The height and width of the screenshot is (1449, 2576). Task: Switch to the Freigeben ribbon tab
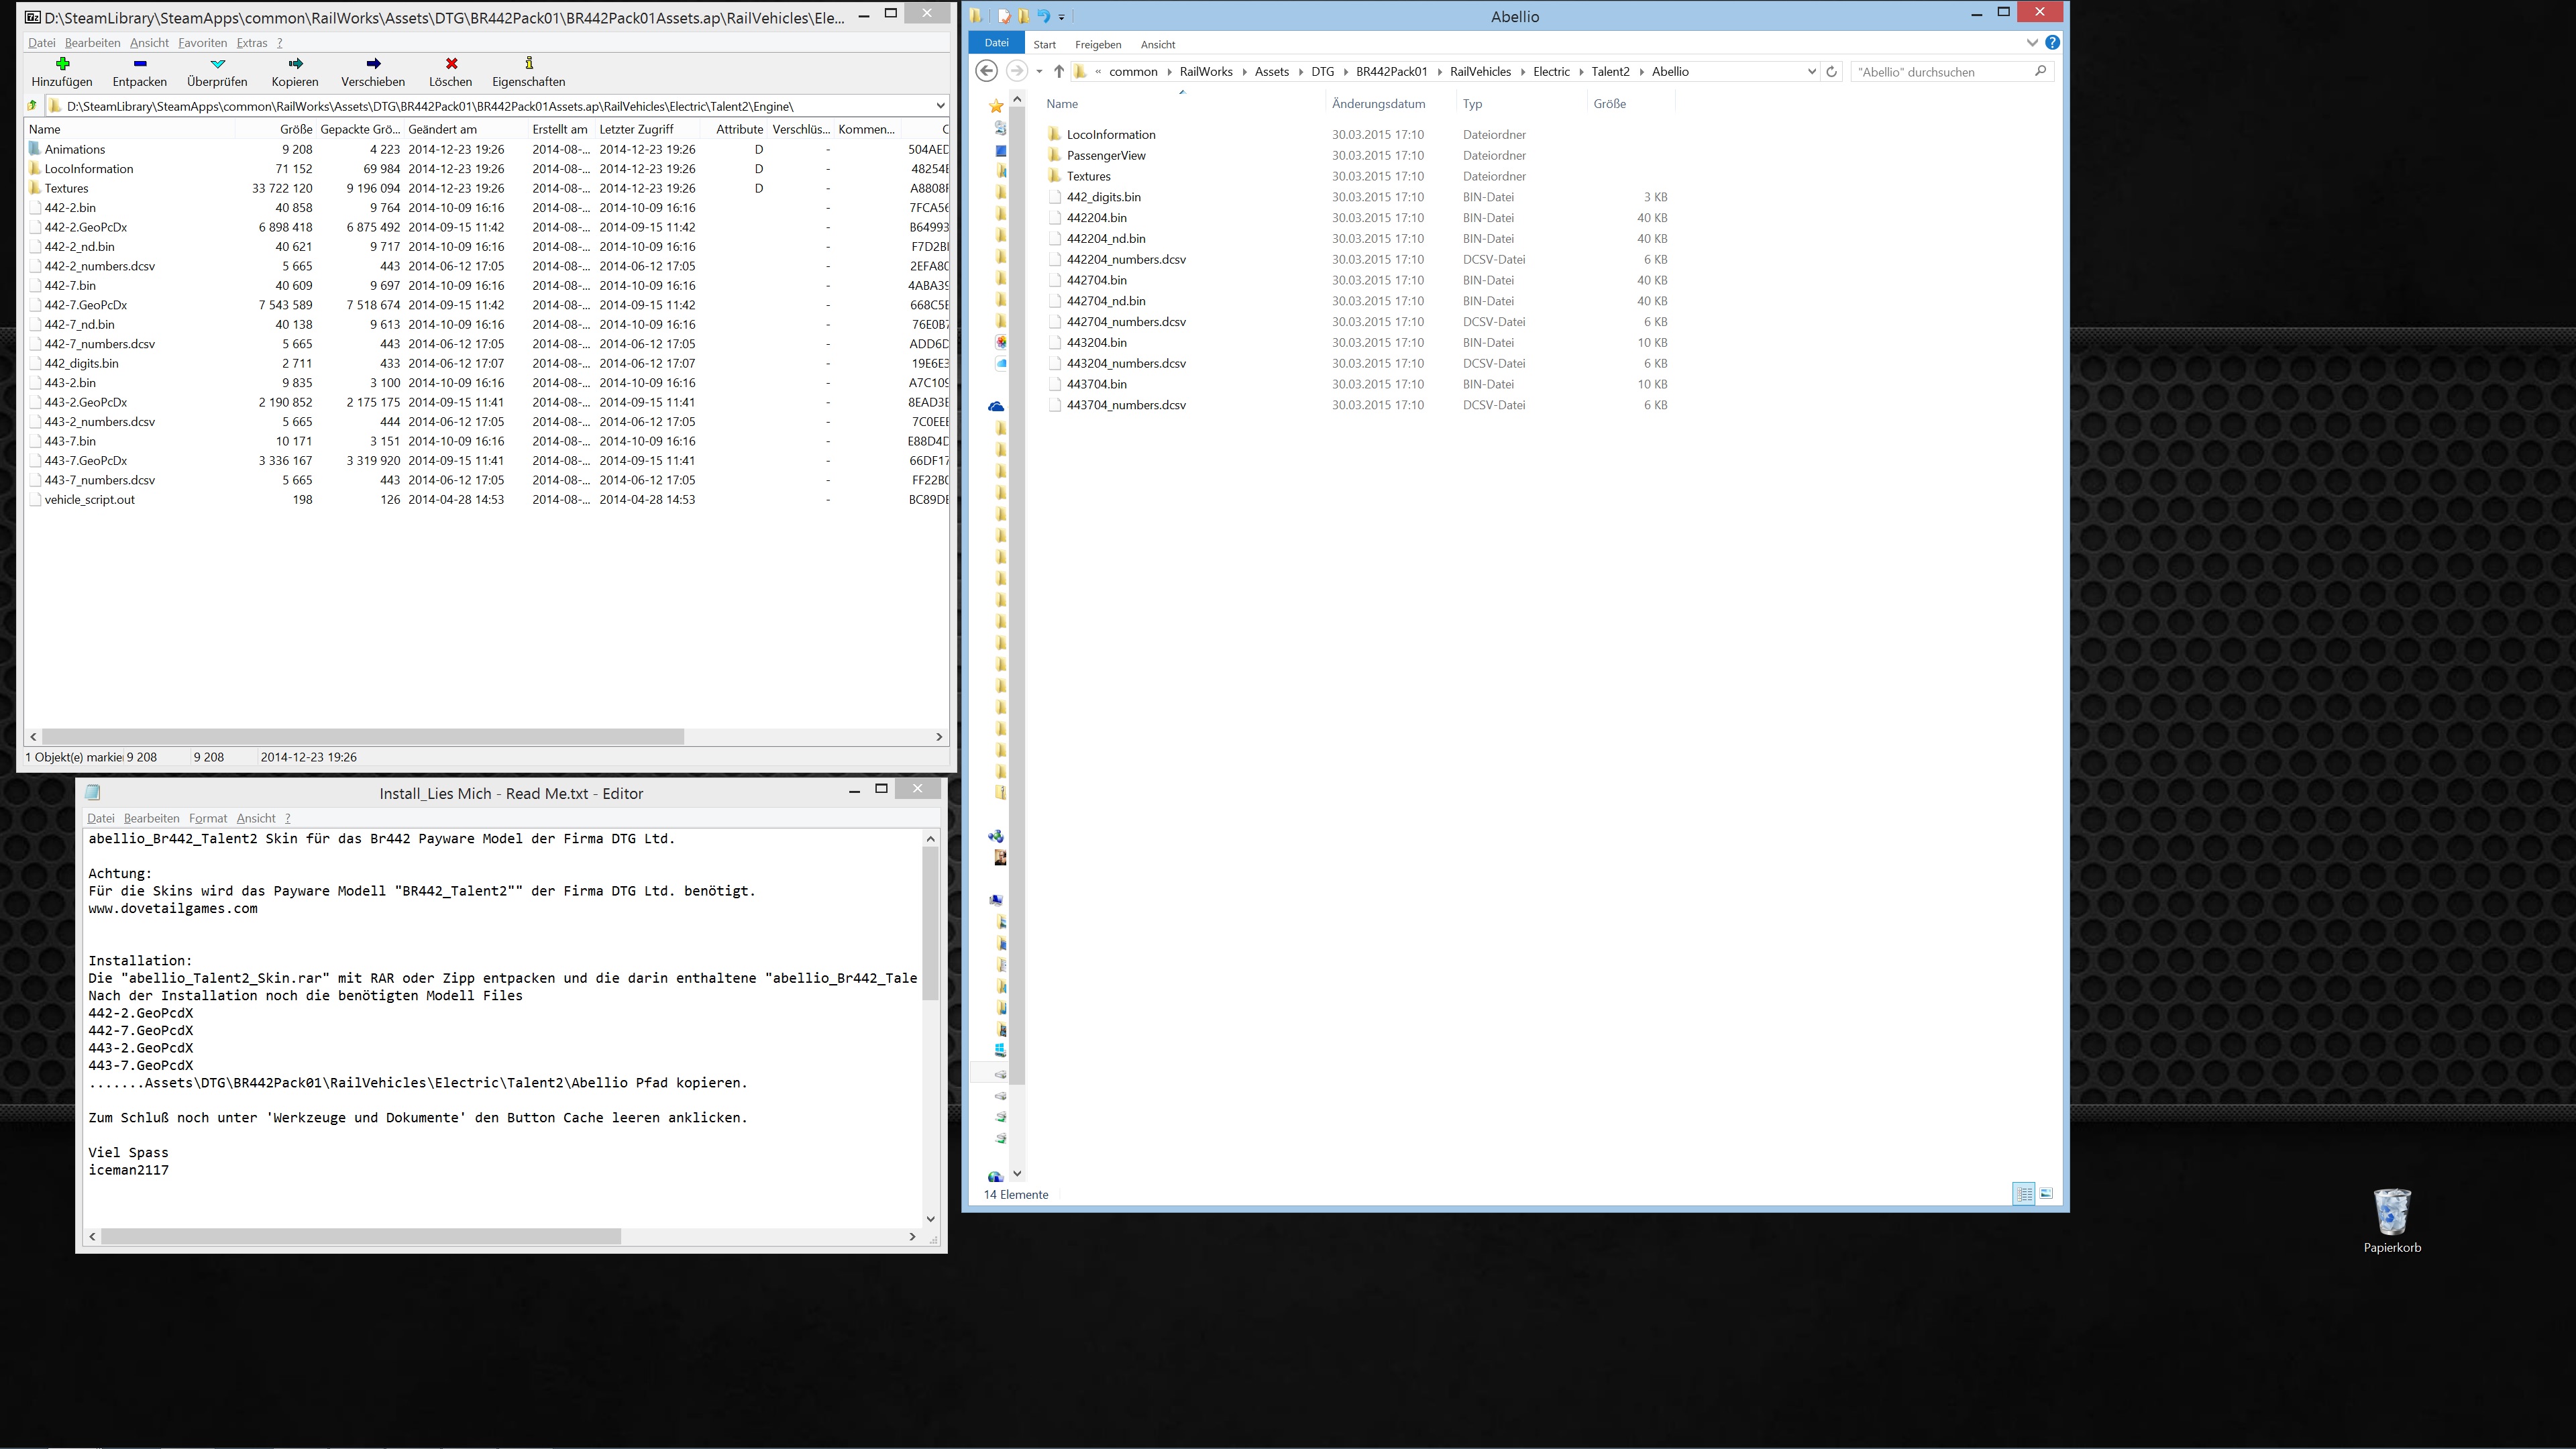coord(1097,45)
